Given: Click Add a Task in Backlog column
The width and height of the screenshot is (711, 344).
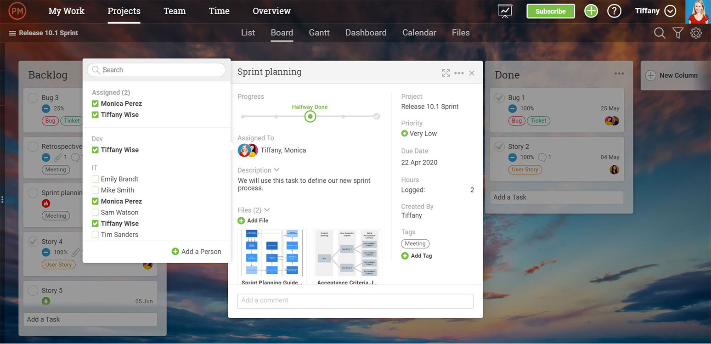Looking at the screenshot, I should 90,320.
